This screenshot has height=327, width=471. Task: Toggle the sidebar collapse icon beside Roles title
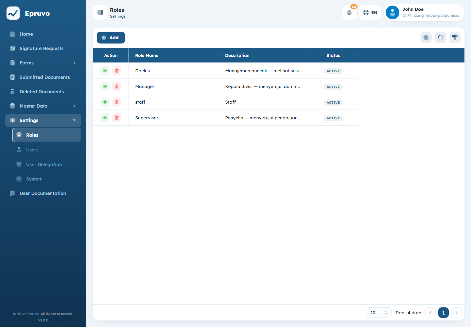pos(100,12)
